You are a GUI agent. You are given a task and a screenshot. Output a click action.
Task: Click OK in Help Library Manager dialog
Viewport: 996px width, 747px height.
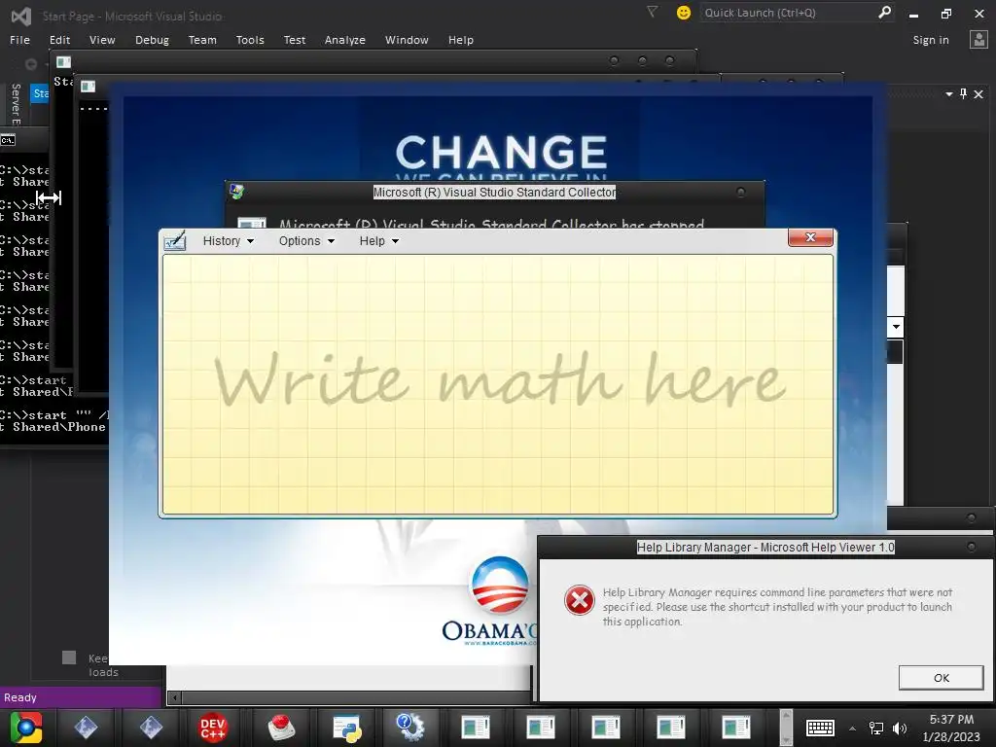pyautogui.click(x=941, y=678)
